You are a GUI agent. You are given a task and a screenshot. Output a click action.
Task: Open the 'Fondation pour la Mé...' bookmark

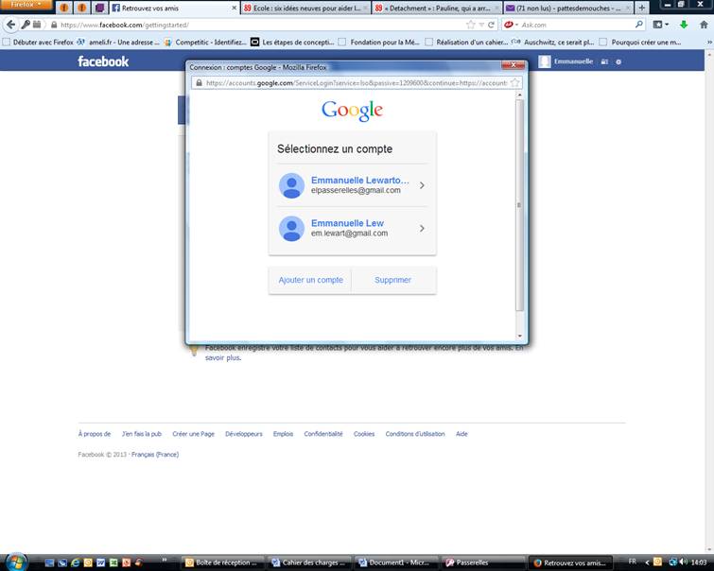click(379, 43)
